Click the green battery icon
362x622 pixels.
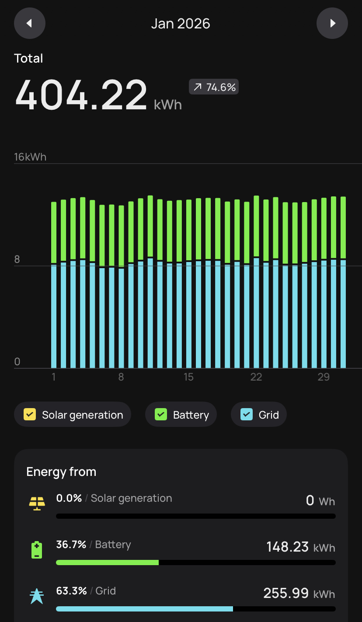click(x=37, y=550)
